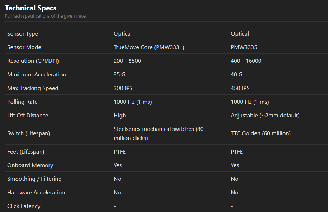Select TrueMove Core (PMW3331) sensor text

tap(149, 47)
